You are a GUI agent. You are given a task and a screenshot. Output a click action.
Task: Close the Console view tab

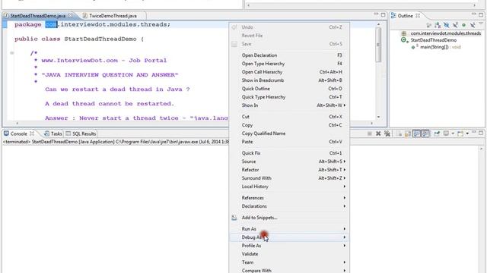click(32, 133)
